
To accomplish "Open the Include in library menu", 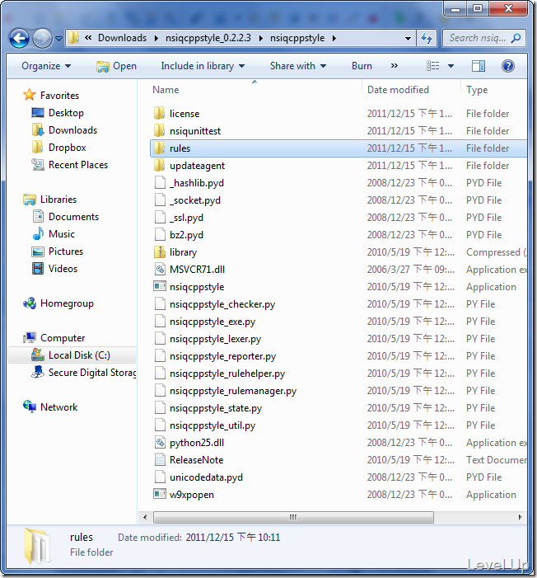I will click(x=203, y=66).
